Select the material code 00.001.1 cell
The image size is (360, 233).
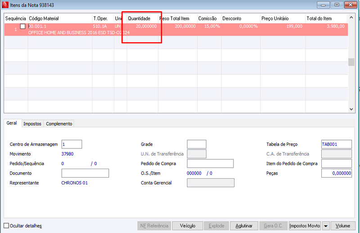(37, 26)
